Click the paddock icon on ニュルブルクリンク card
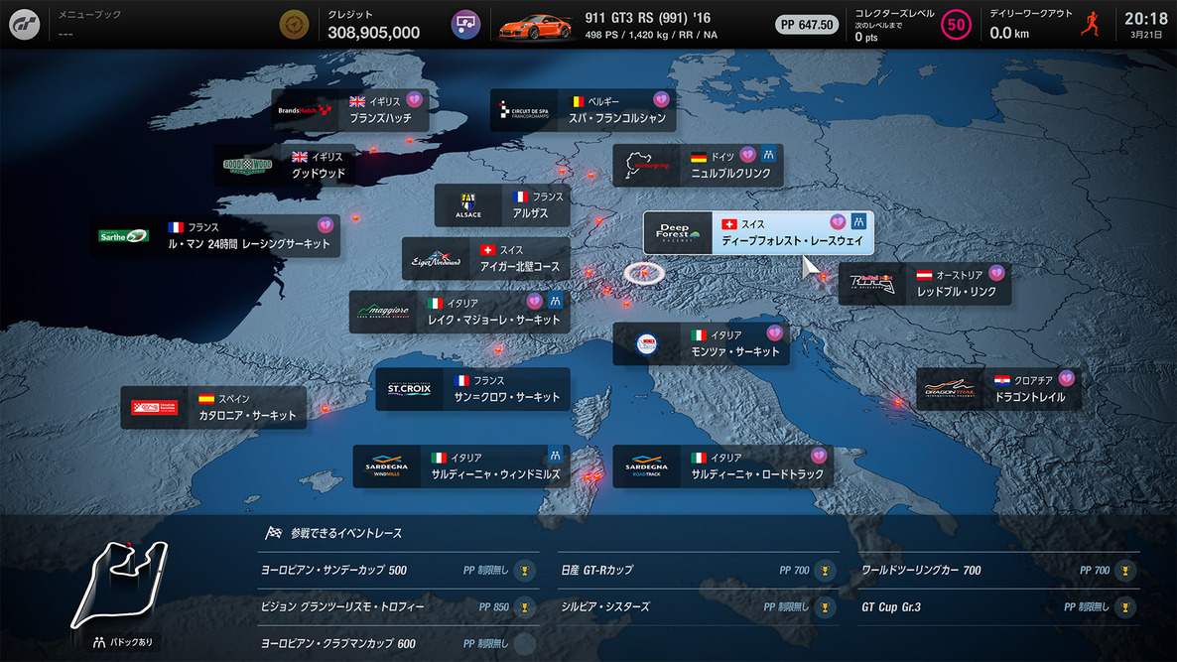 768,156
